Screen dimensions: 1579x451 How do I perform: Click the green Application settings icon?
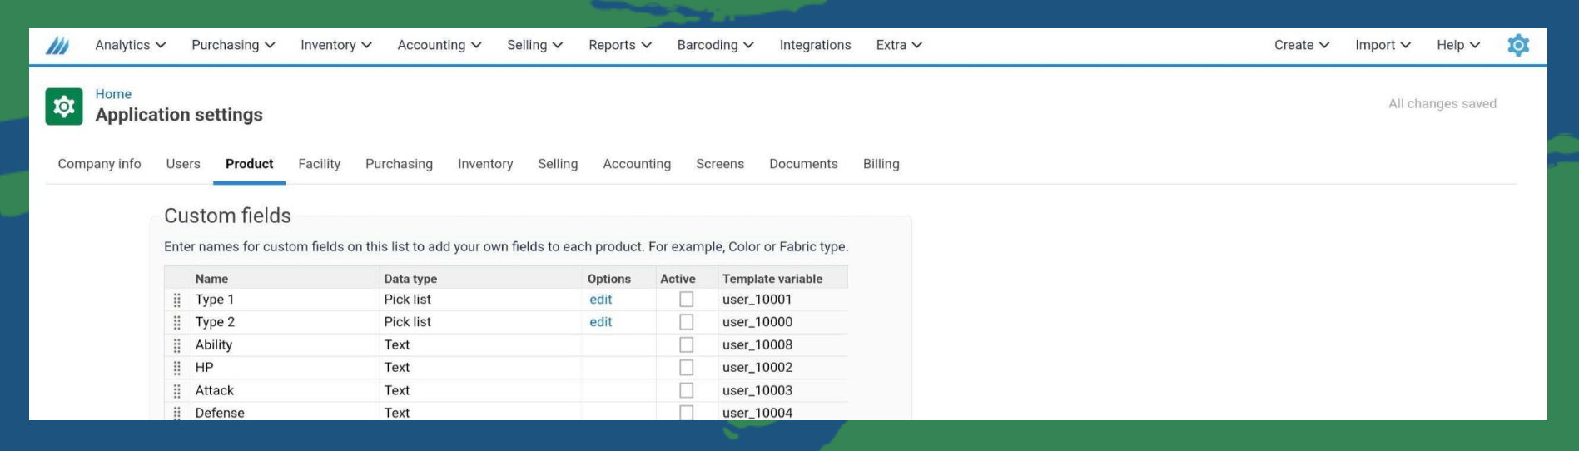coord(64,107)
